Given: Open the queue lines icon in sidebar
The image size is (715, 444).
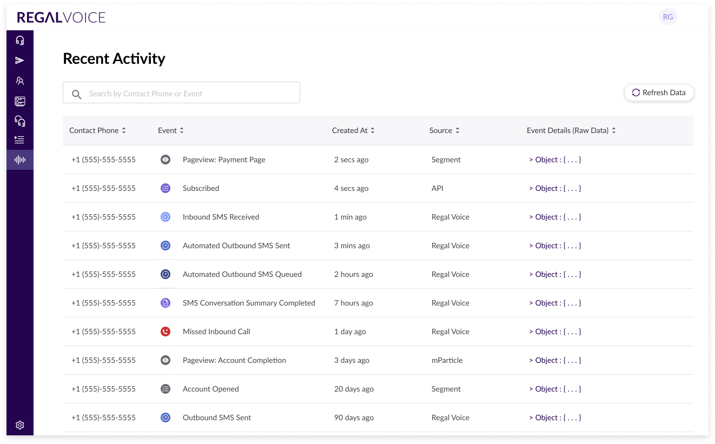Looking at the screenshot, I should (x=20, y=140).
